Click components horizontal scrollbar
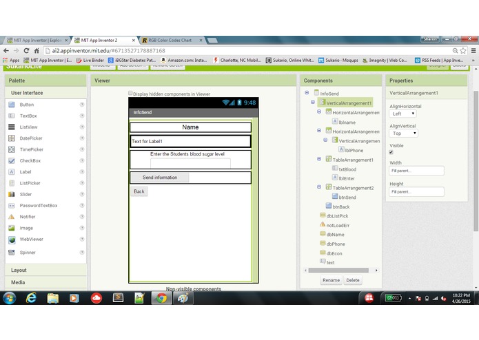This screenshot has width=479, height=340. click(338, 270)
